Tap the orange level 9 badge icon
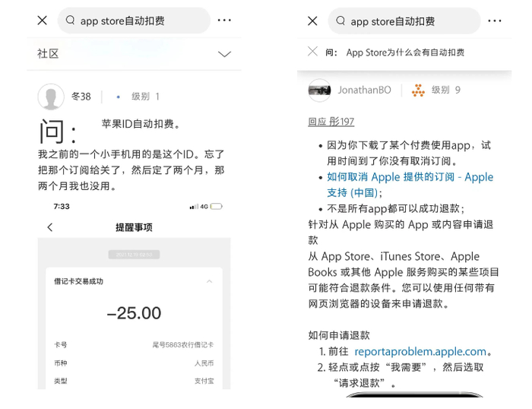 [418, 90]
